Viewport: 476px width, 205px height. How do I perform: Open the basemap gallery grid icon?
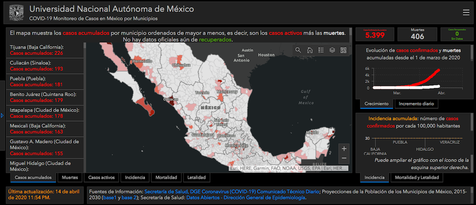(x=343, y=50)
